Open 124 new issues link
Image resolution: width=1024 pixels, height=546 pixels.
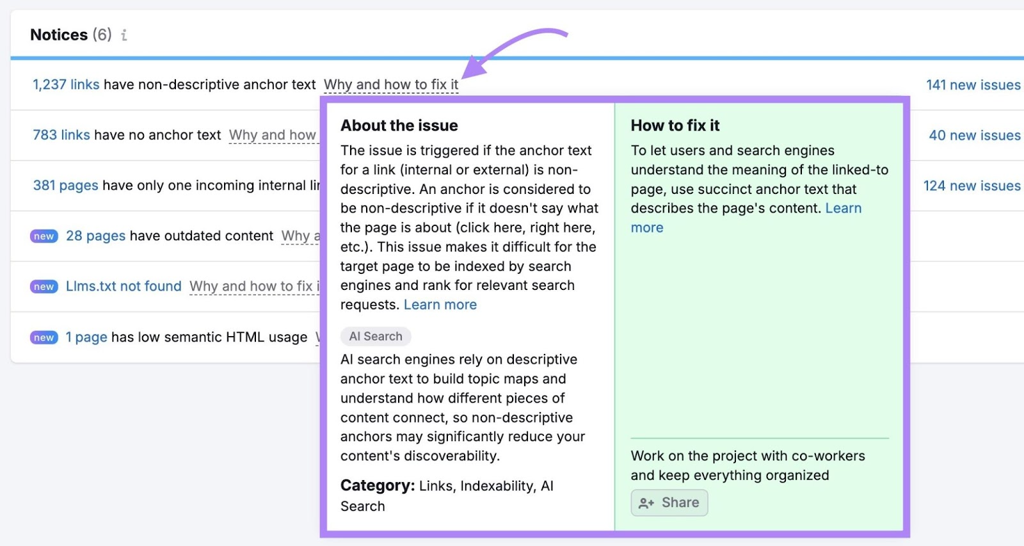tap(972, 186)
